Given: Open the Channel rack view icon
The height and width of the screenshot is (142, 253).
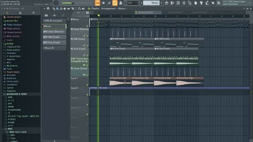Looking at the screenshot, I should [178, 3].
